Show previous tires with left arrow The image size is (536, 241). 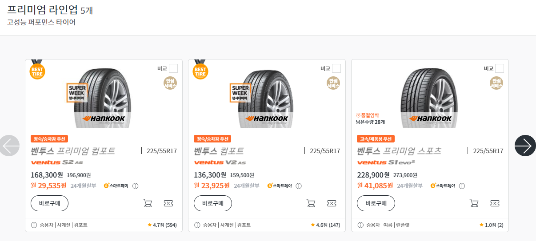pos(10,146)
